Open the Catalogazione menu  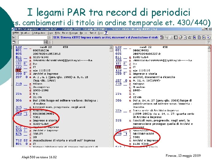38,33
